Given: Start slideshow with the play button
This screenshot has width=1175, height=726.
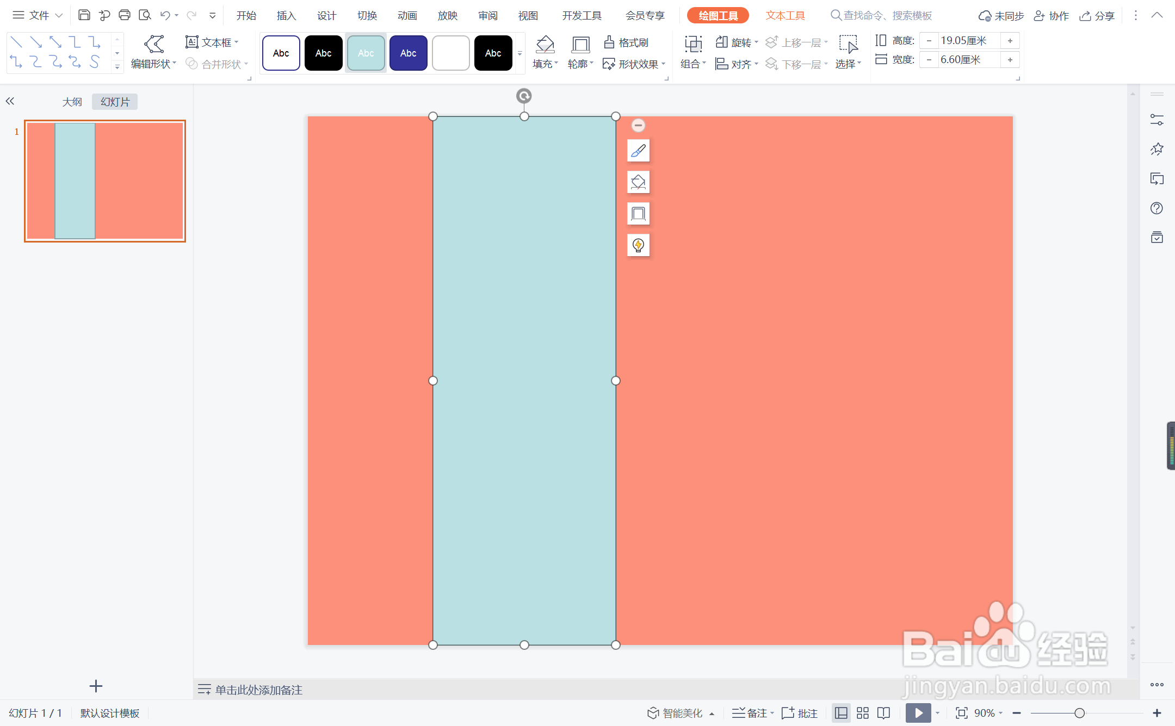Looking at the screenshot, I should click(918, 713).
